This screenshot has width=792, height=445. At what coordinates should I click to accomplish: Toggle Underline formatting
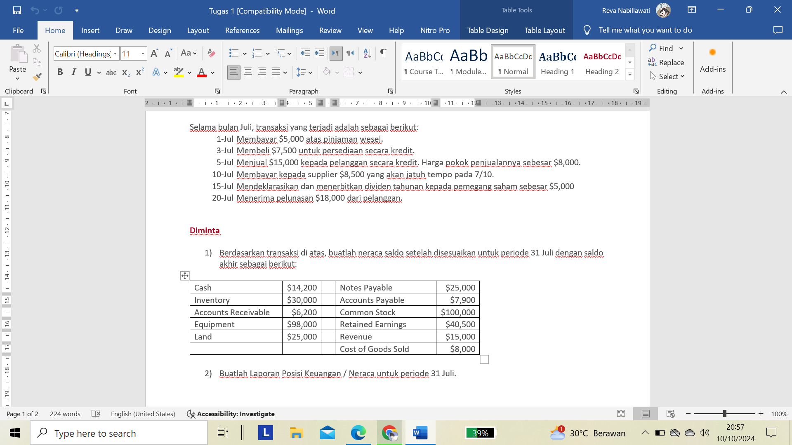(x=88, y=73)
